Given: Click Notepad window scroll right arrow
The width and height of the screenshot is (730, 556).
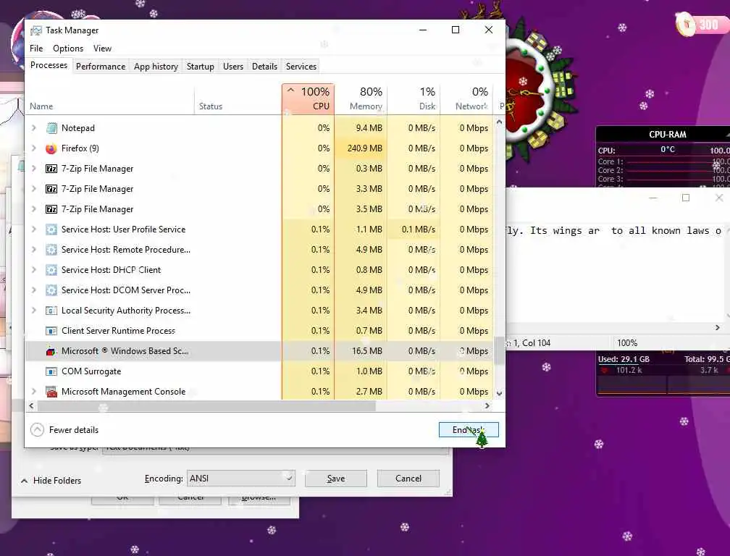Looking at the screenshot, I should (x=718, y=328).
